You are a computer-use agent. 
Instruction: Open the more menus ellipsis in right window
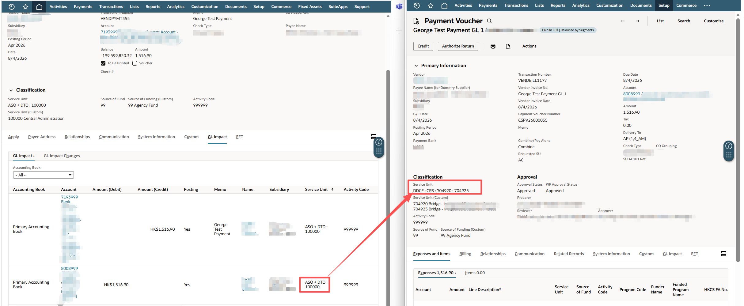coord(707,6)
